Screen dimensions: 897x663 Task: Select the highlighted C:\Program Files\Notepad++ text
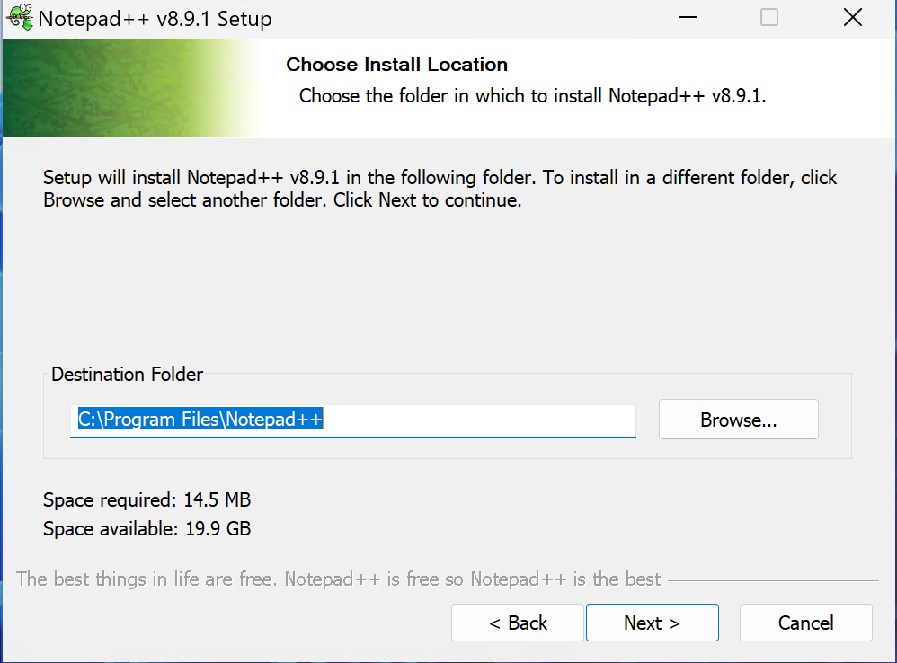[x=200, y=419]
